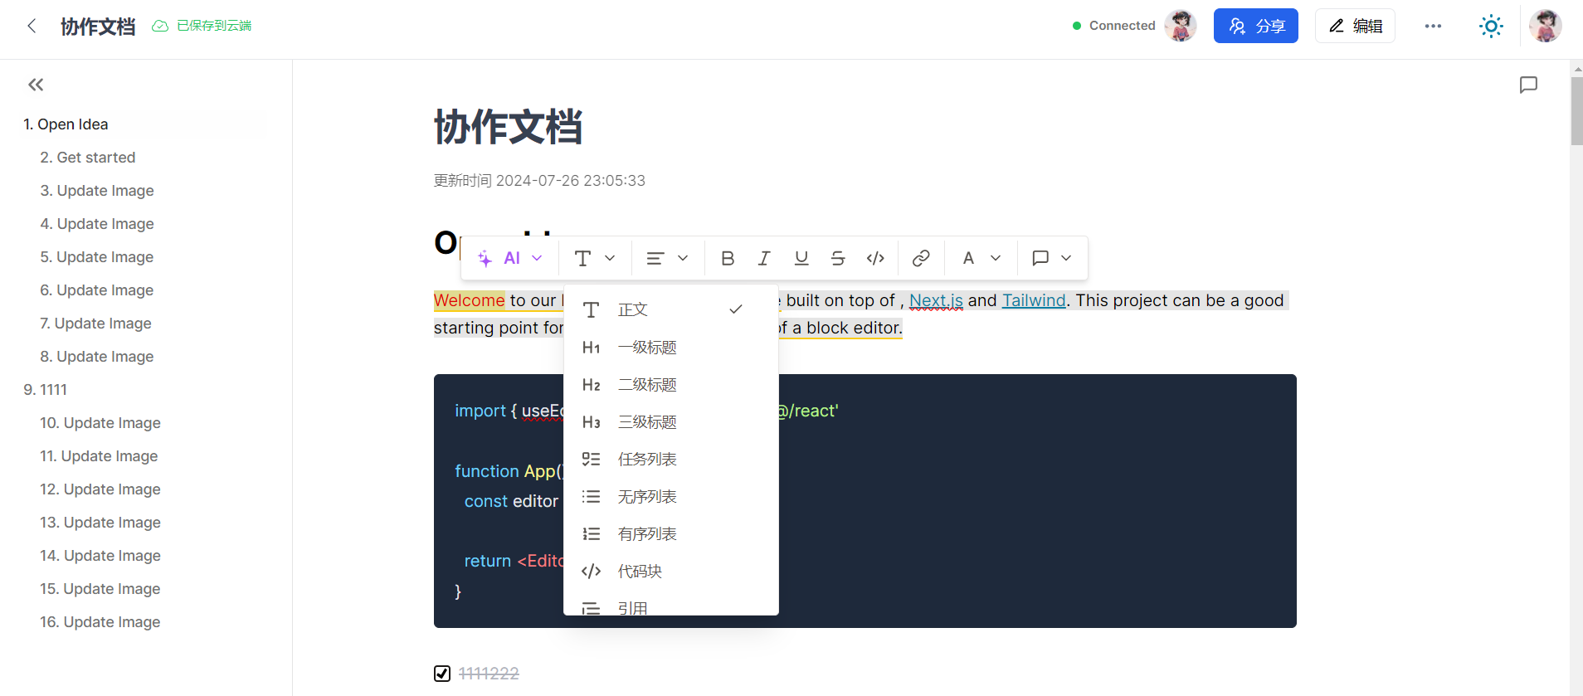Jump to 7. Update Image in outline
The image size is (1583, 696).
pos(95,324)
